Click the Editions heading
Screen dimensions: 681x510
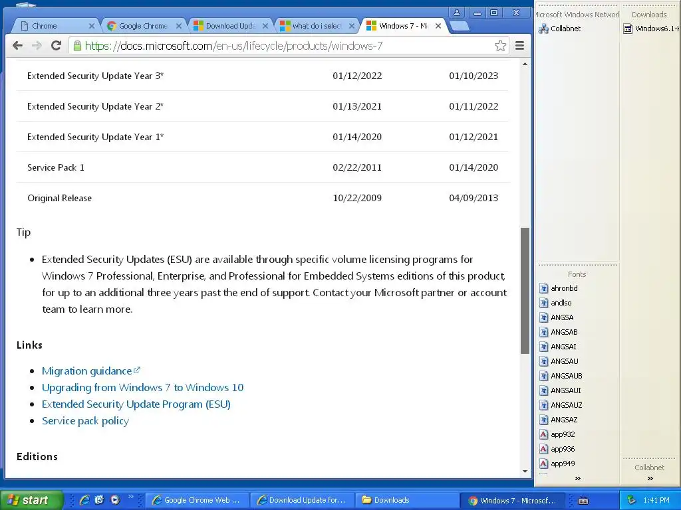pos(37,457)
